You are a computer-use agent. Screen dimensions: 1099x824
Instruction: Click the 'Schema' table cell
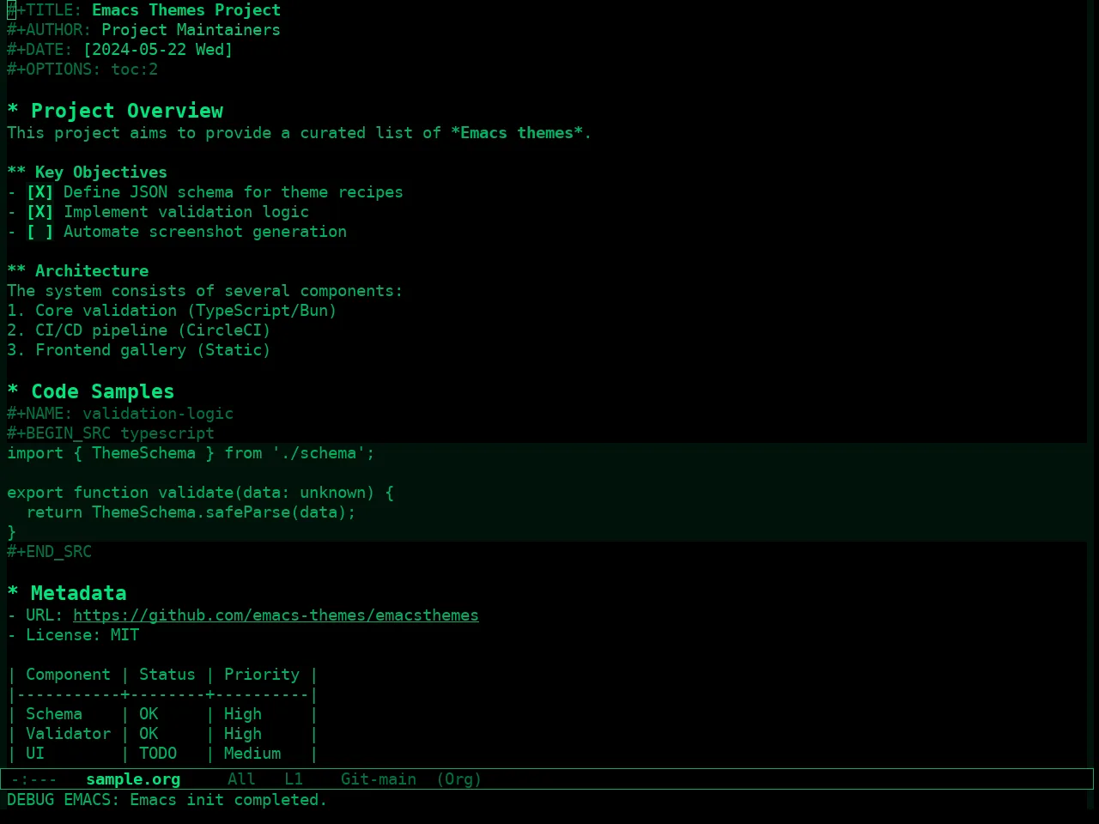pyautogui.click(x=54, y=714)
